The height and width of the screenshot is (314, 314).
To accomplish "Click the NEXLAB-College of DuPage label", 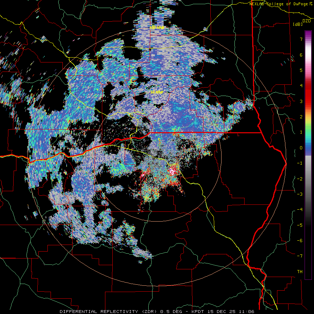I will tap(281, 4).
